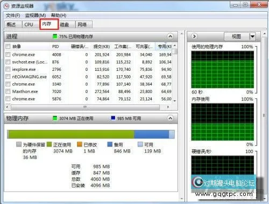Screen dimensions: 269x204
Task: Sort by the 专用(KB) column header
Action: click(x=164, y=47)
